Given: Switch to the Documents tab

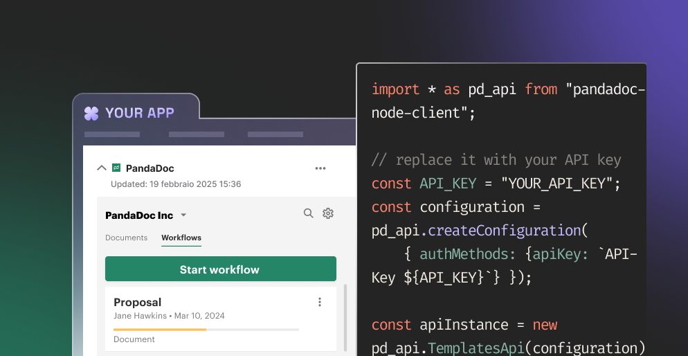Looking at the screenshot, I should [126, 238].
